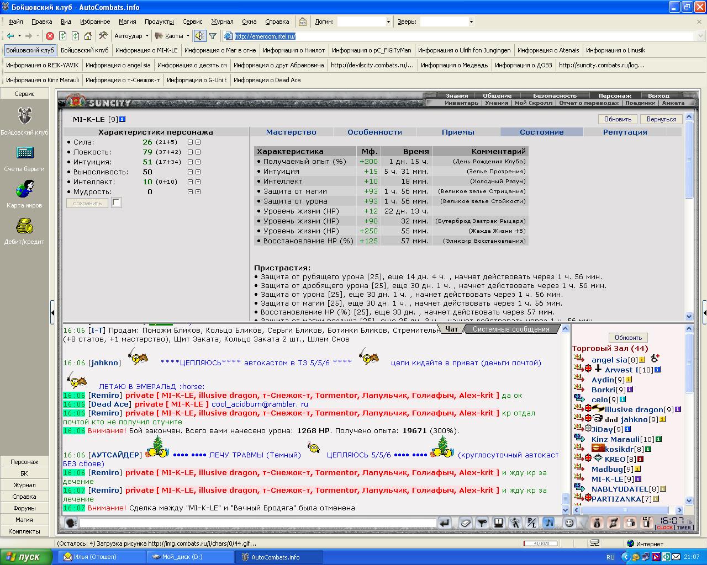Check the box next to сохранить
707x565 pixels.
pyautogui.click(x=116, y=202)
